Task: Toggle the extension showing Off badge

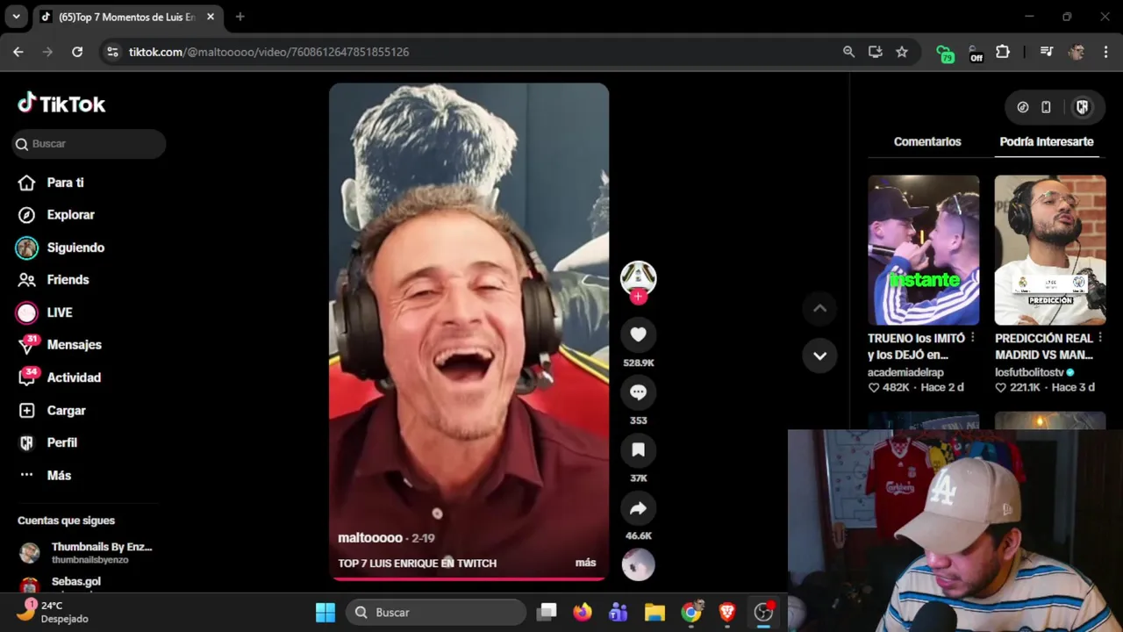Action: [974, 53]
